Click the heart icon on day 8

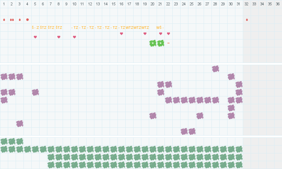pos(59,37)
